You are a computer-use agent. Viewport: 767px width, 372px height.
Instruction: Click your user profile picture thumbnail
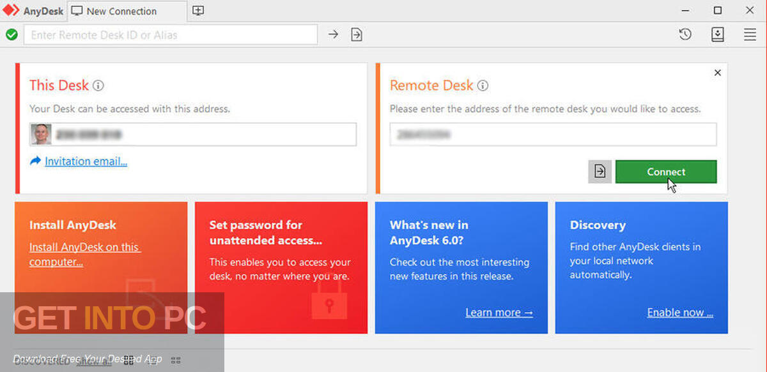click(41, 134)
